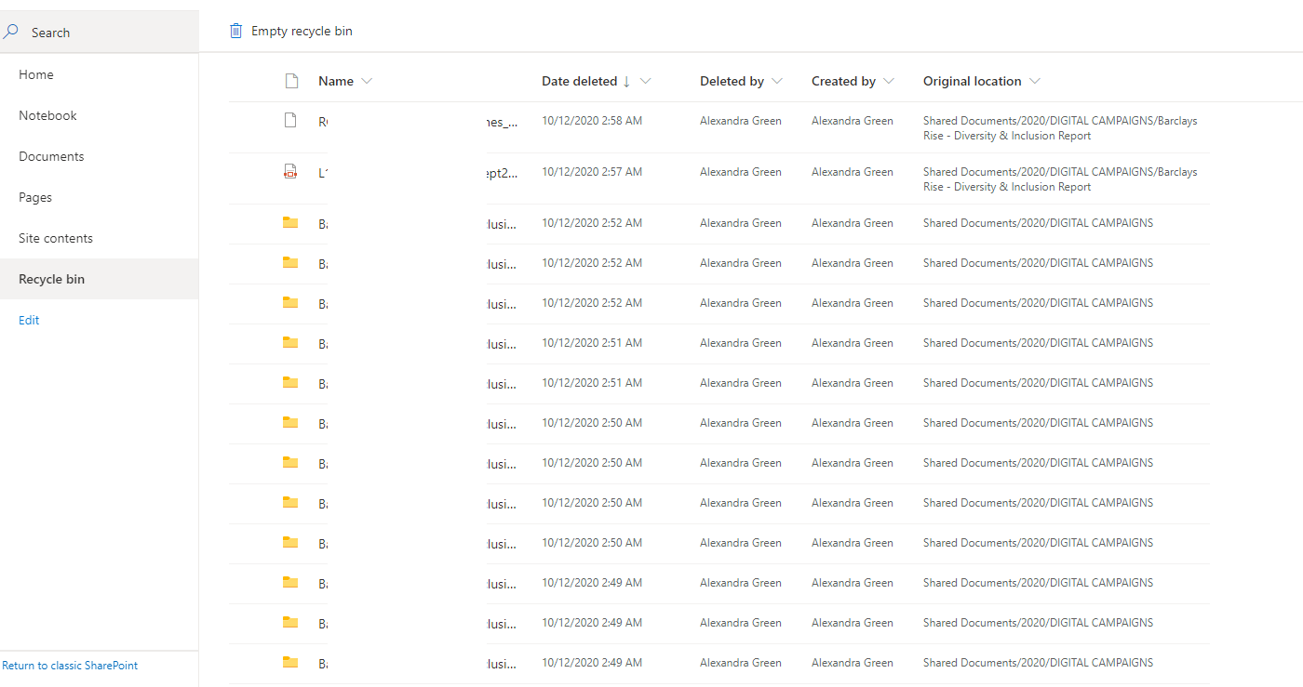Screen dimensions: 1303x687
Task: Click the original location text in 2:57 AM row
Action: 1060,179
